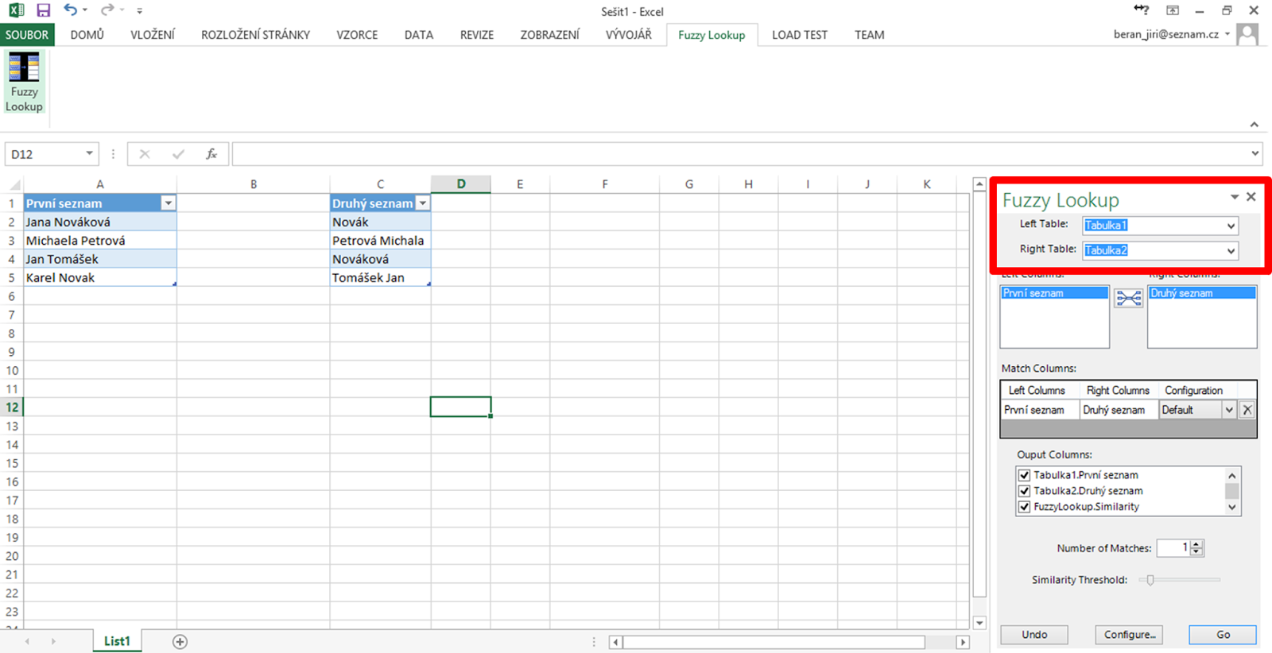Go to previous sheet tab arrow
1272x653 pixels.
[x=27, y=642]
